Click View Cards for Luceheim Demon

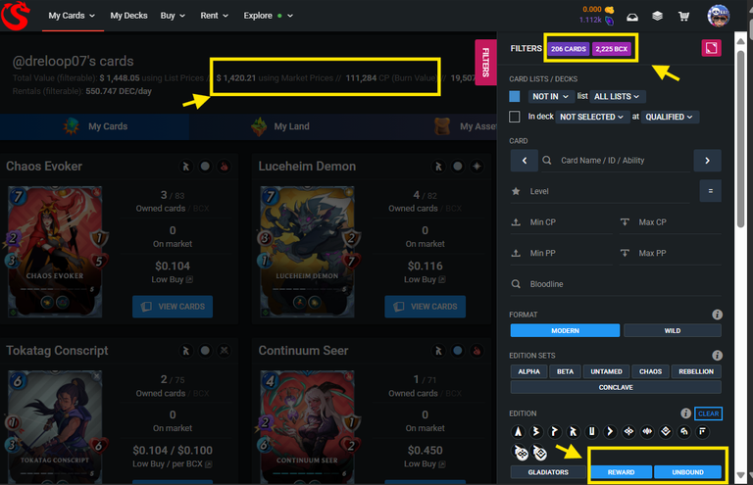coord(425,307)
